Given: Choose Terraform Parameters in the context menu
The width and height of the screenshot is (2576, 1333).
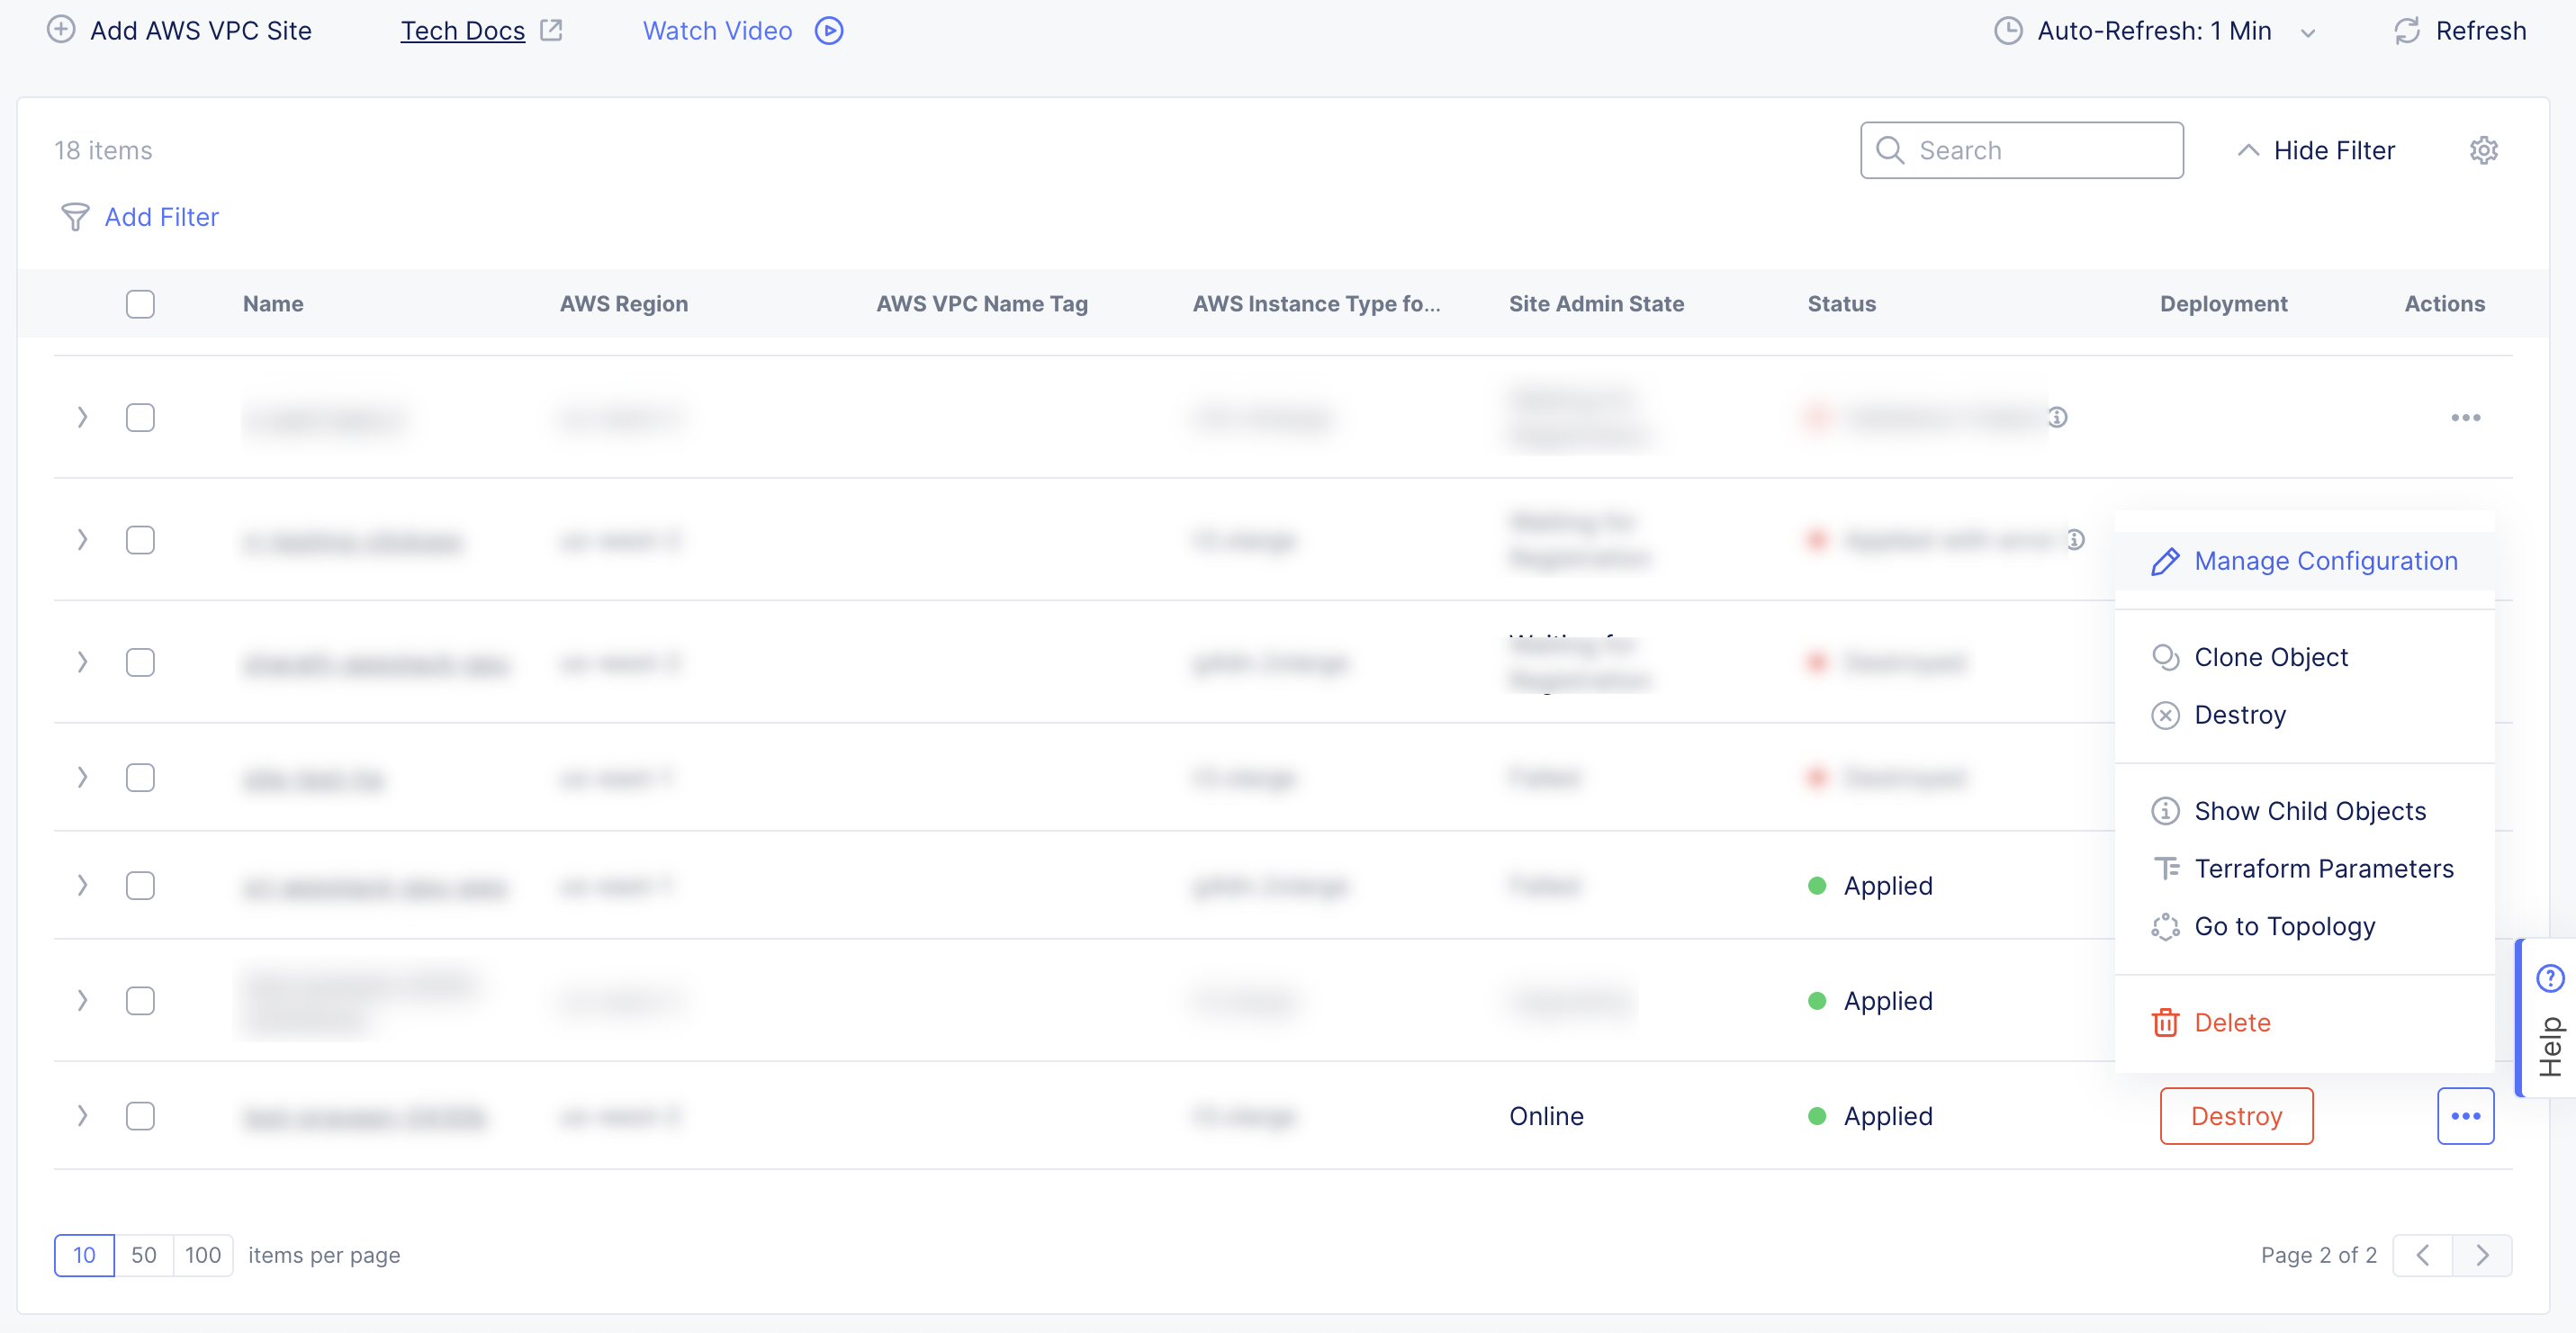Looking at the screenshot, I should point(2323,868).
